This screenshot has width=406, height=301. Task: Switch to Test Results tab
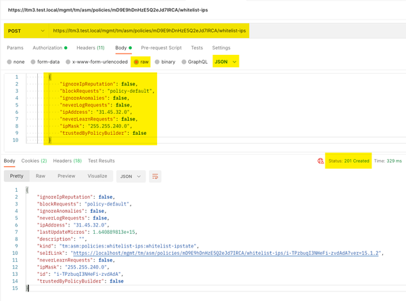pyautogui.click(x=101, y=161)
